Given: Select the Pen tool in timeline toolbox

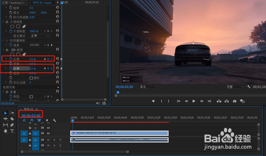Looking at the screenshot, I should pos(12,125).
